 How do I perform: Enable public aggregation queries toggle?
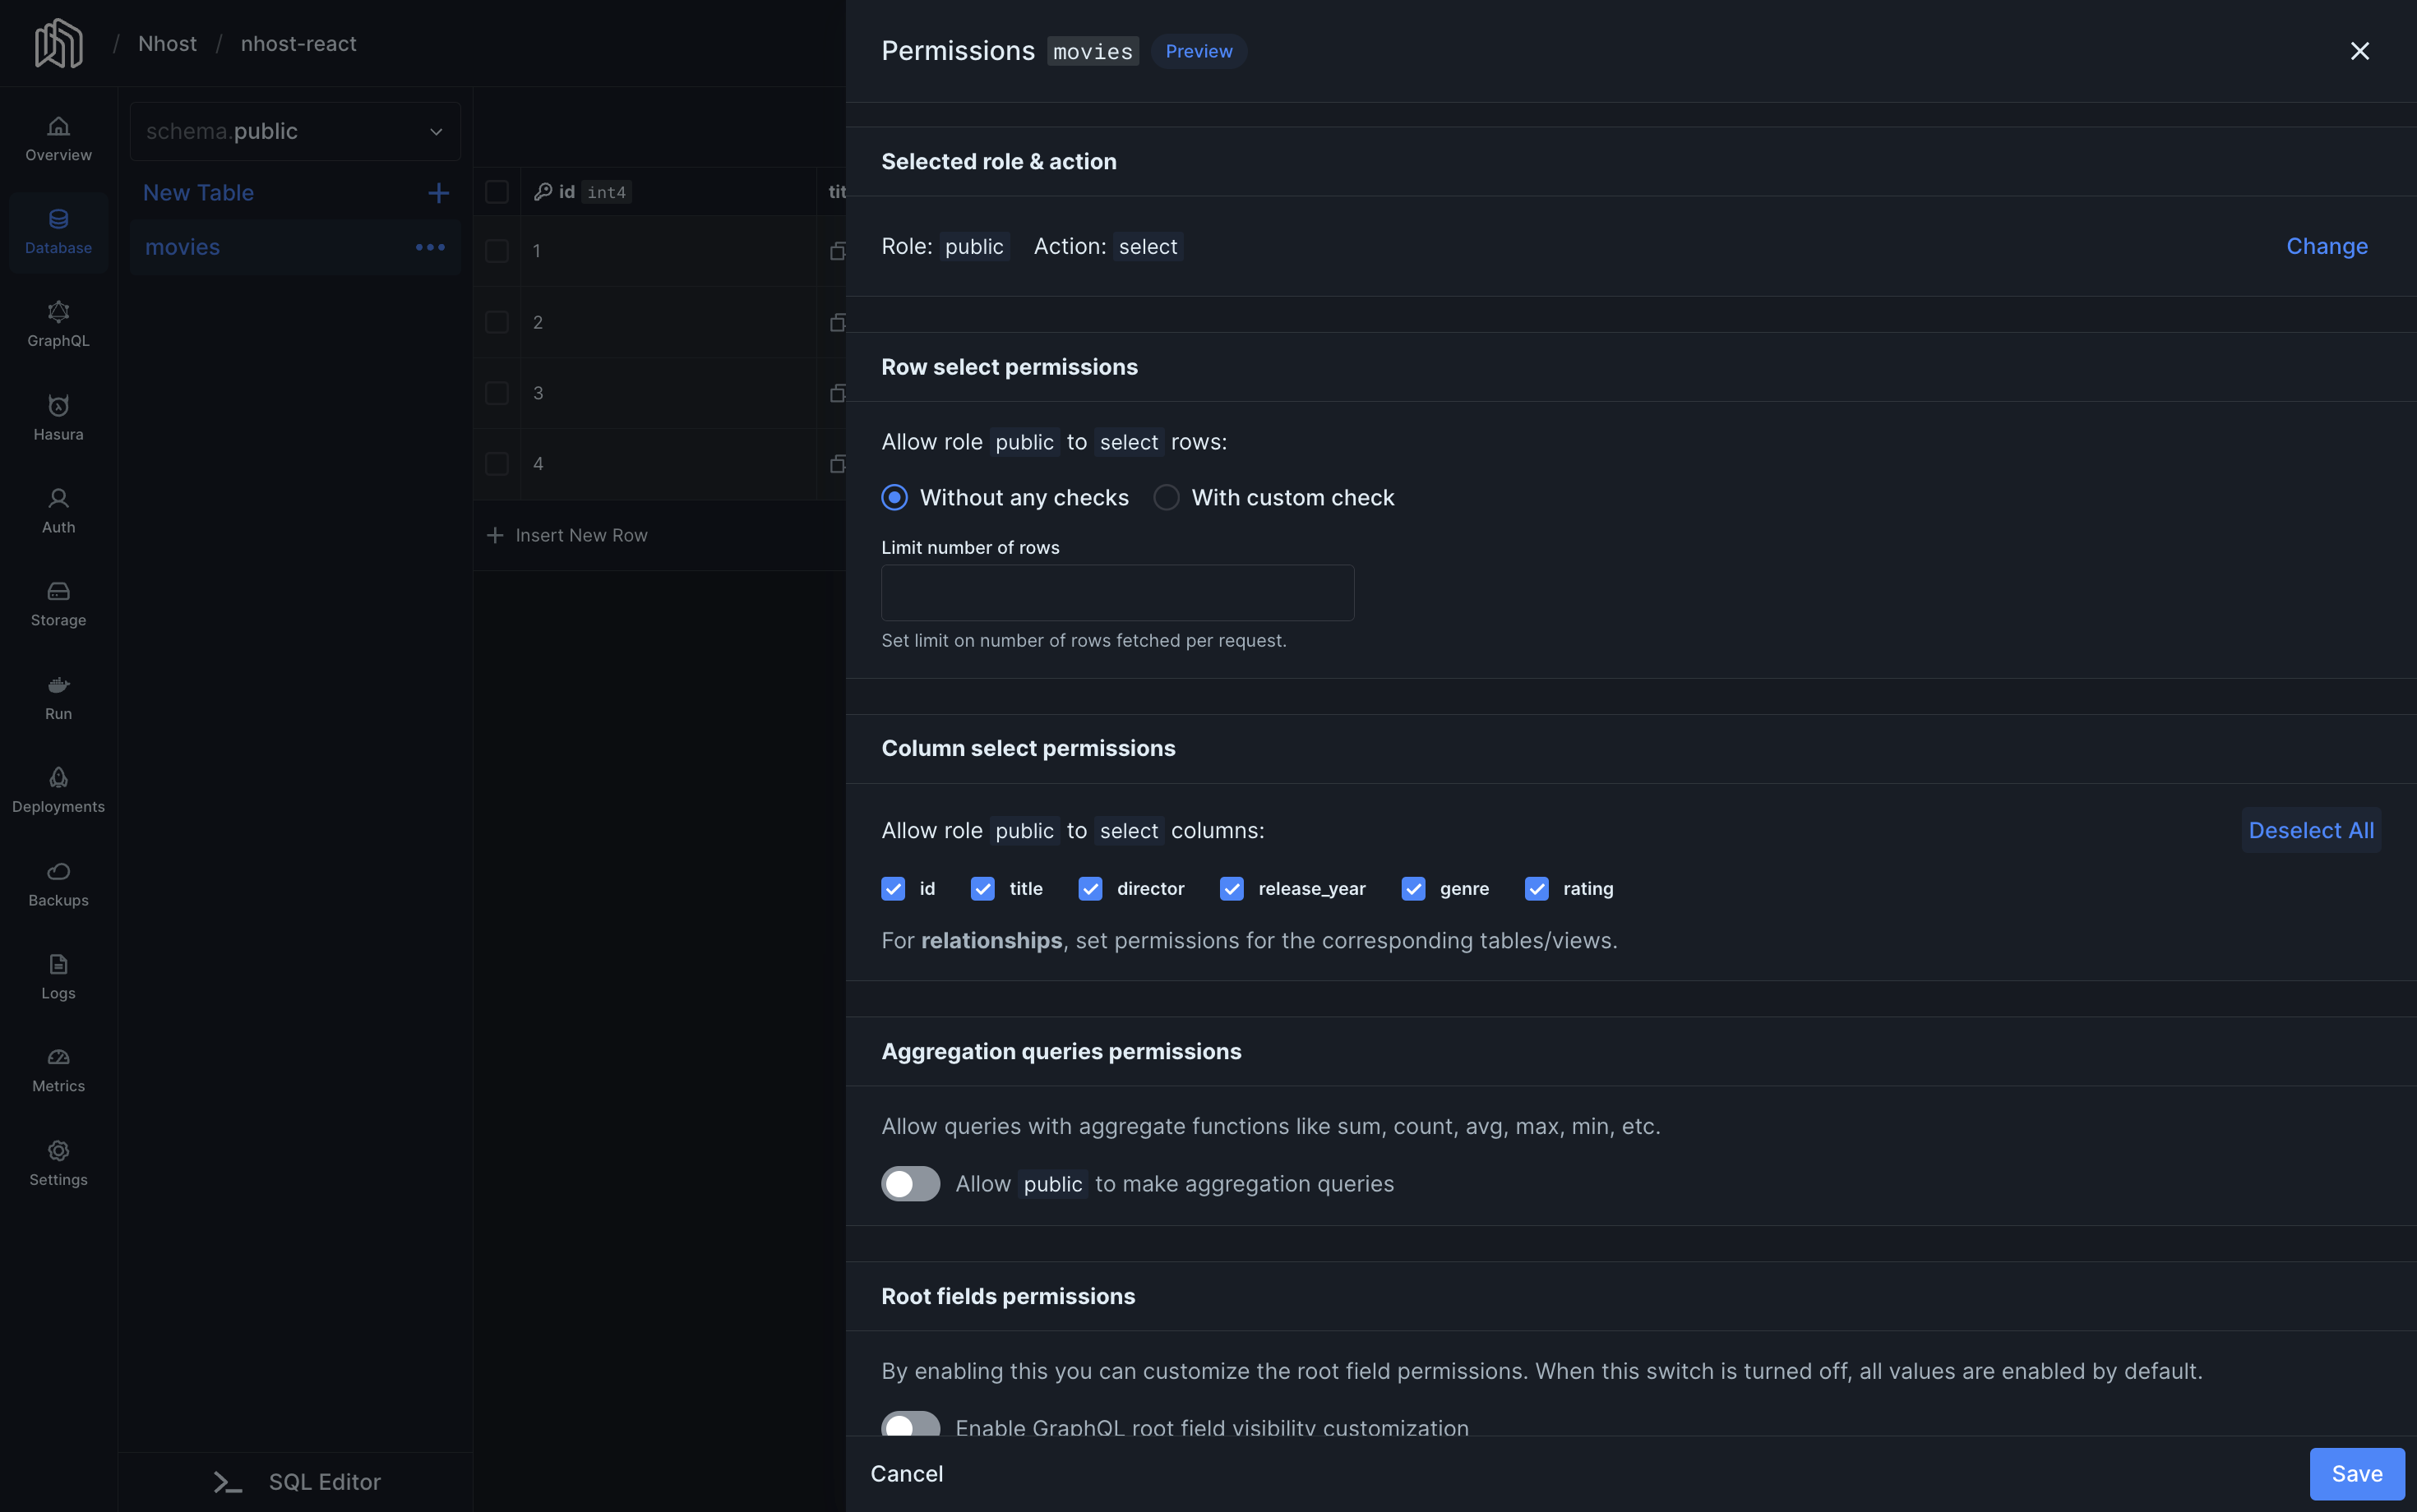910,1184
